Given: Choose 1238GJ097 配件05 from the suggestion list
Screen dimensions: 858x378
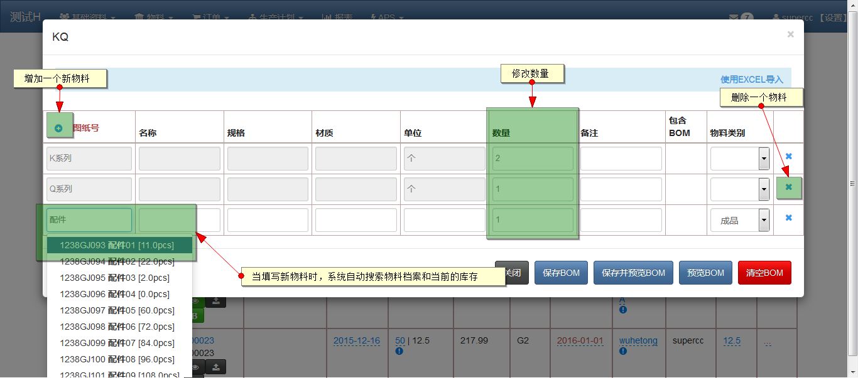Looking at the screenshot, I should coord(117,310).
